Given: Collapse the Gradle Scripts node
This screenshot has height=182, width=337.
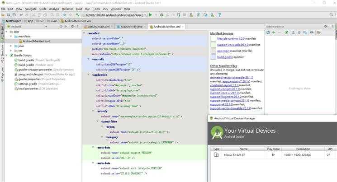Looking at the screenshot, I should click(x=6, y=56).
